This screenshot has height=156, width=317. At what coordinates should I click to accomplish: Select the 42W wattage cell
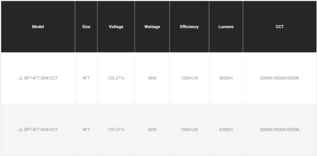click(x=152, y=129)
